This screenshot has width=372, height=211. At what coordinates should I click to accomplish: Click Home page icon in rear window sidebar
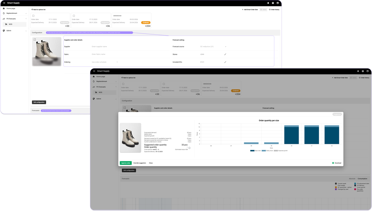click(x=4, y=8)
